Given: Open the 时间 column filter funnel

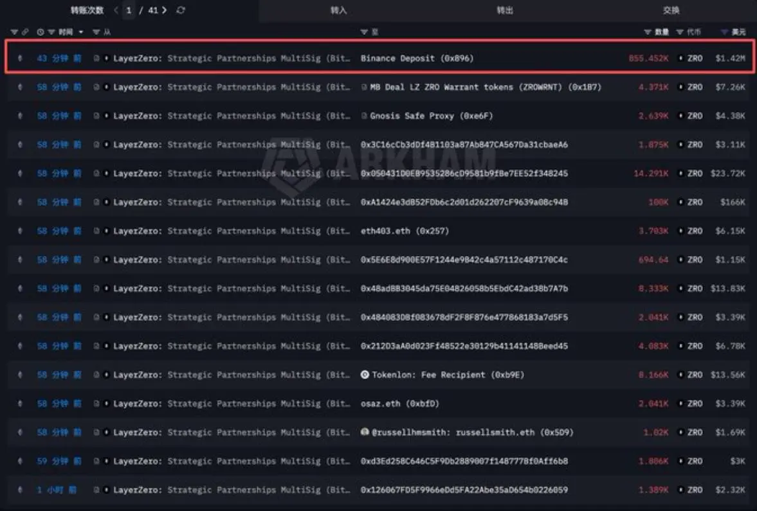Looking at the screenshot, I should click(x=51, y=32).
